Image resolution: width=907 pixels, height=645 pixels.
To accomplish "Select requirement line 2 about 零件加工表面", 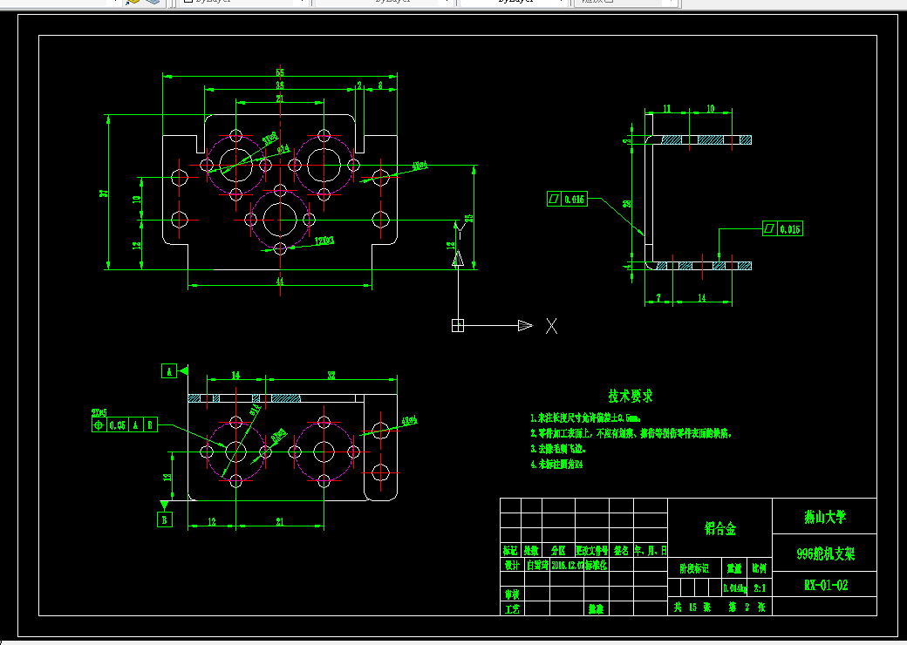I will tap(631, 433).
